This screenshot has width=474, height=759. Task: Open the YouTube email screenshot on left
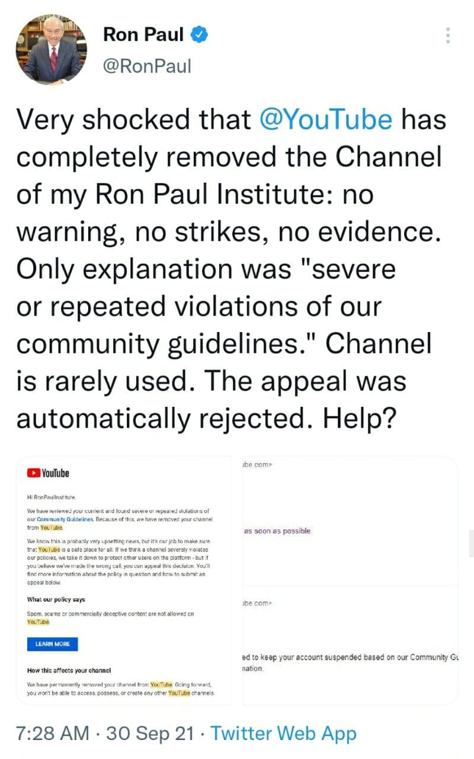(126, 581)
